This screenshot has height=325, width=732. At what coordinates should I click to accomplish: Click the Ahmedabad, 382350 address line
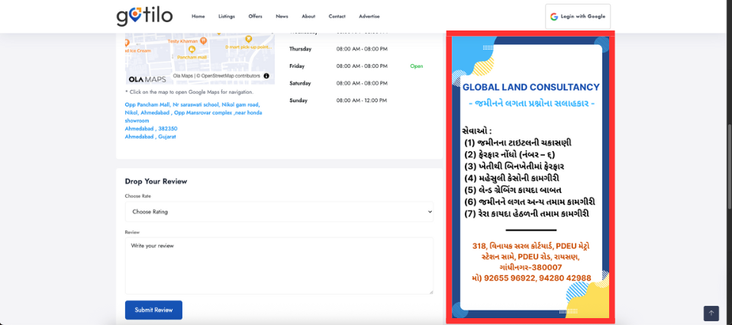pyautogui.click(x=151, y=128)
